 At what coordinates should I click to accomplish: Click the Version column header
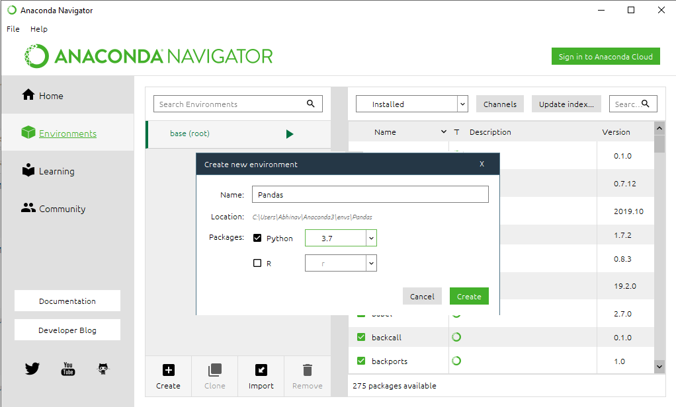coord(616,131)
